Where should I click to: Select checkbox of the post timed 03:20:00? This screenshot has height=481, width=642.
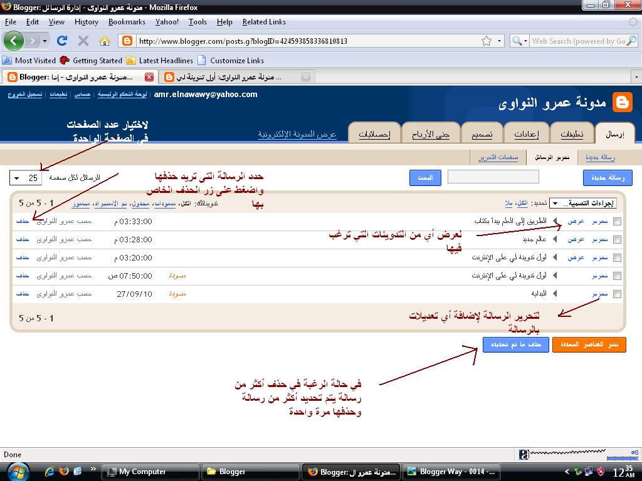point(617,257)
